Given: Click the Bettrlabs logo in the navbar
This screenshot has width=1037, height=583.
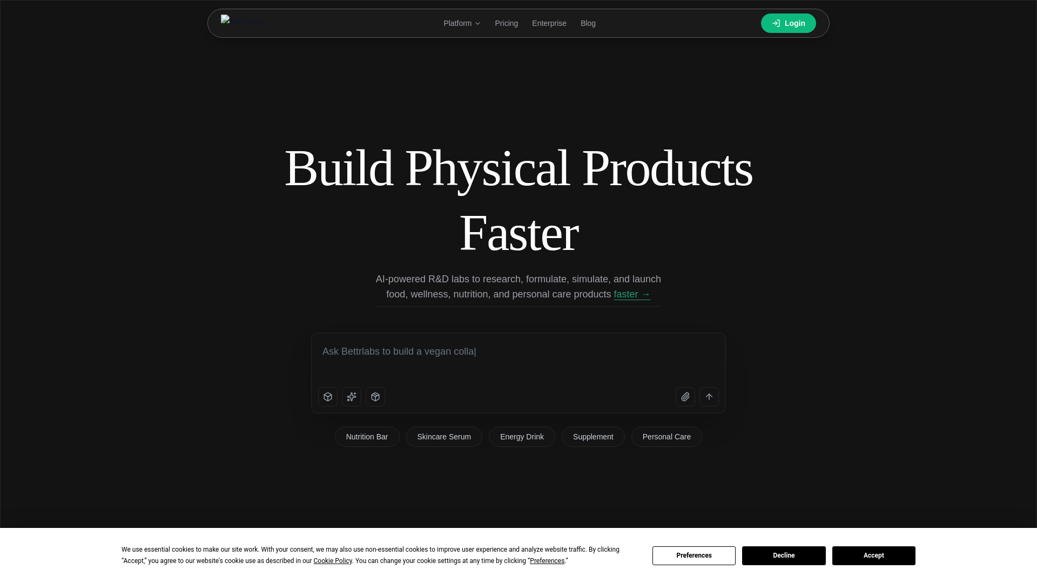Looking at the screenshot, I should click(x=242, y=21).
